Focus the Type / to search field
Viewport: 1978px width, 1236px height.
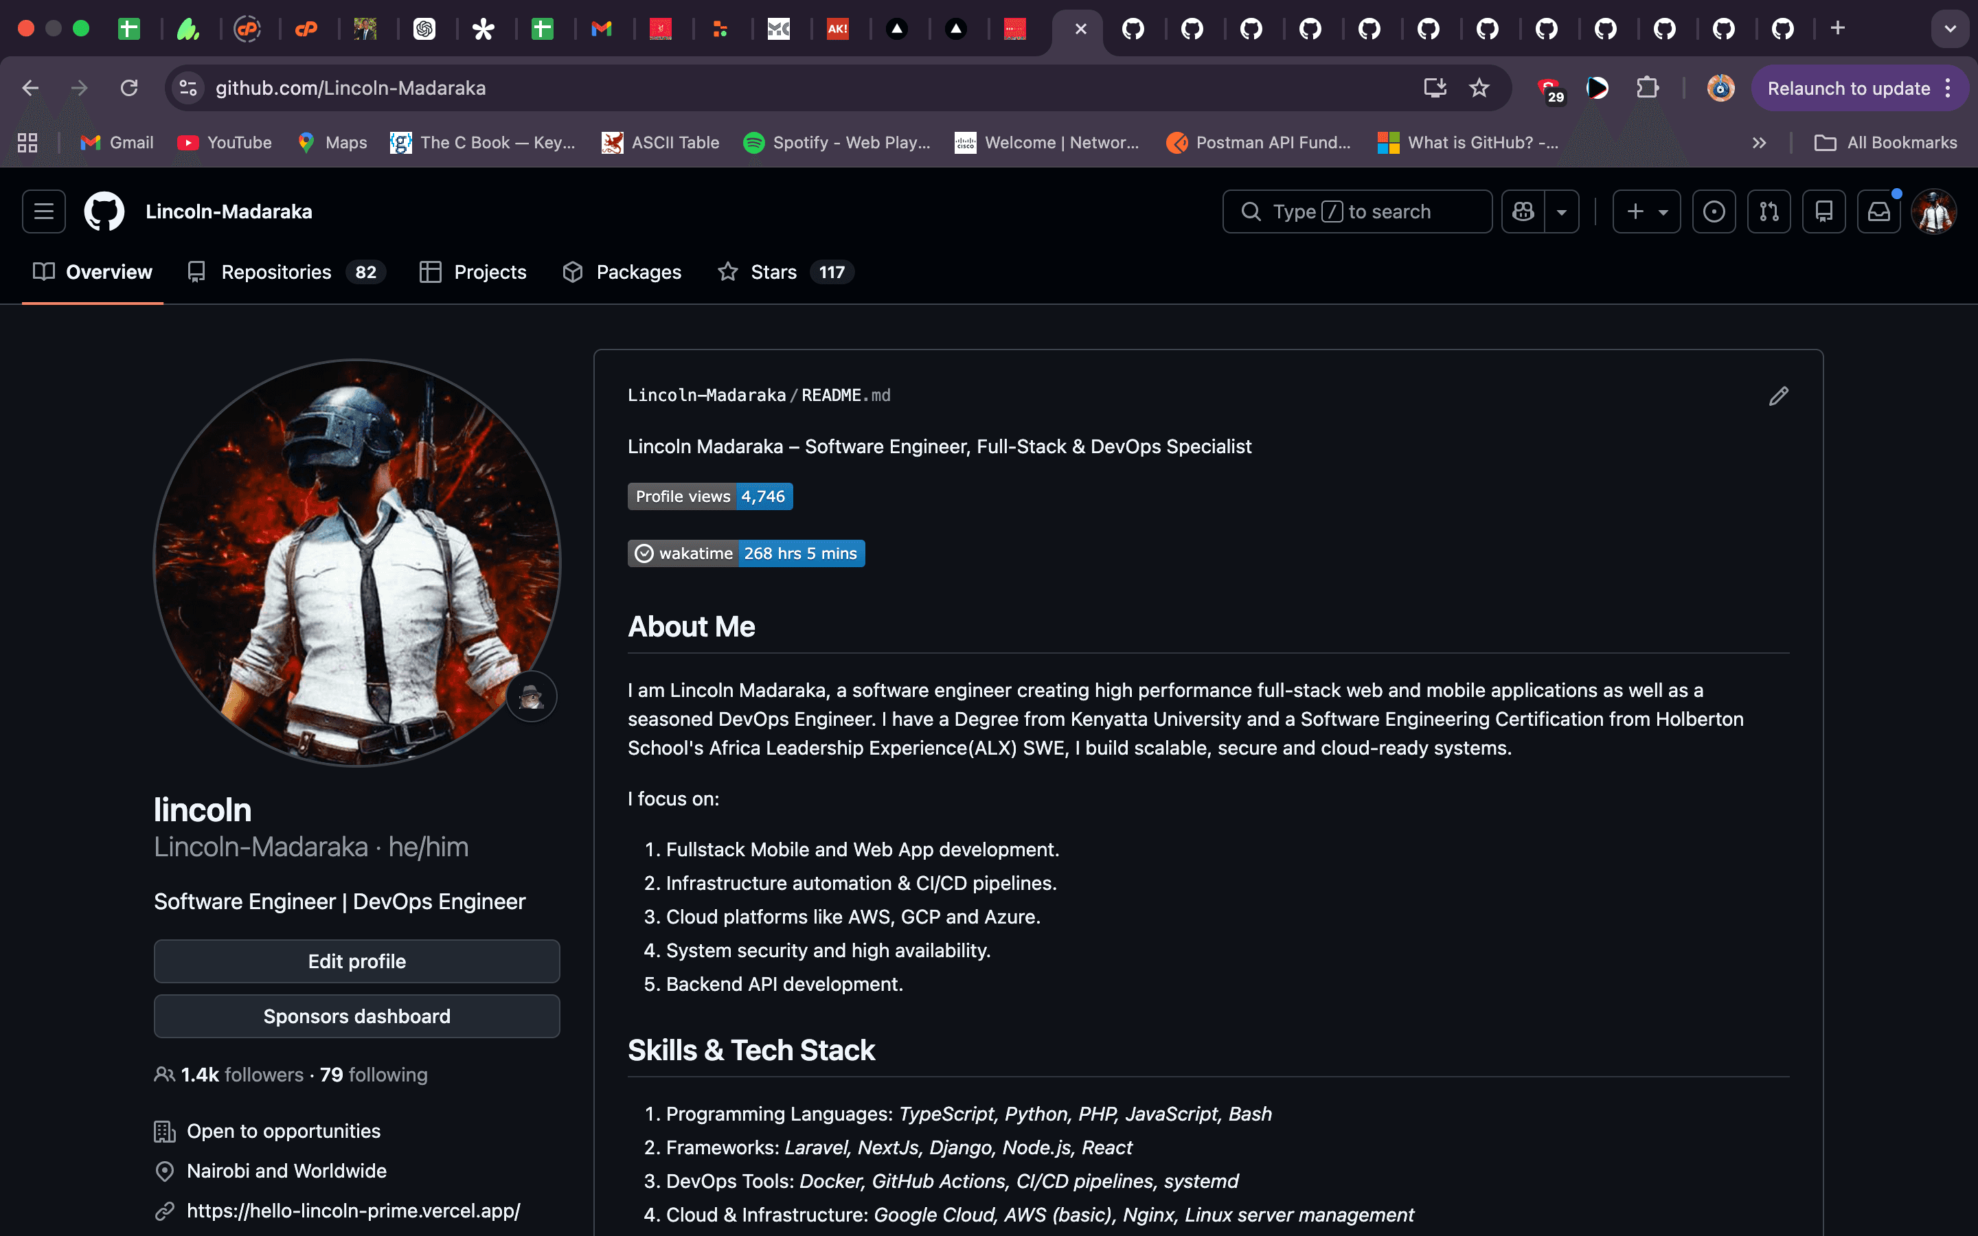tap(1357, 211)
